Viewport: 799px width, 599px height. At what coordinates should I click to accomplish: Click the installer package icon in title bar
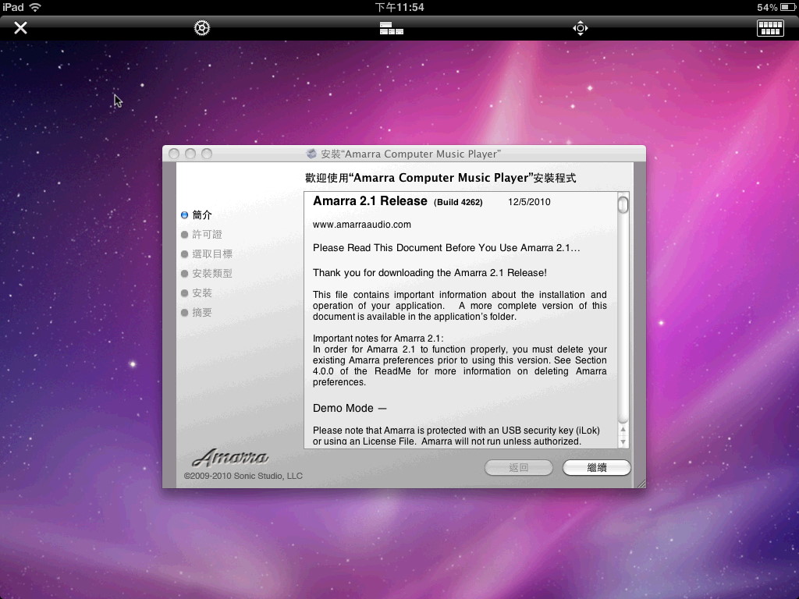(x=311, y=154)
